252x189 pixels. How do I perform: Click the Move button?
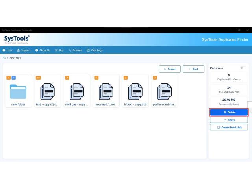[229, 120]
